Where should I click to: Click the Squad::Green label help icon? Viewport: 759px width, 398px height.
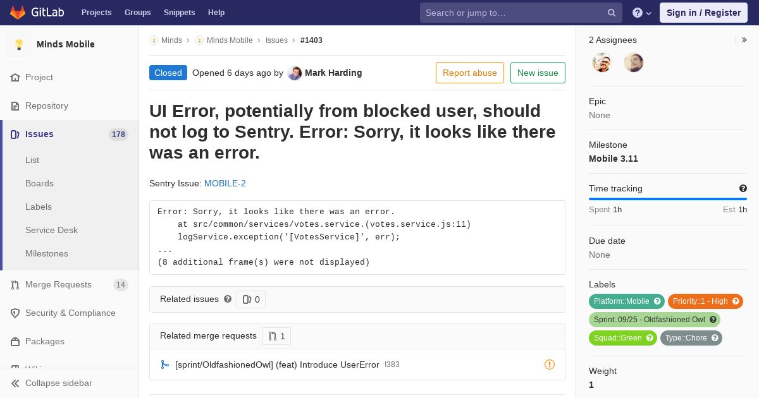[x=650, y=338]
